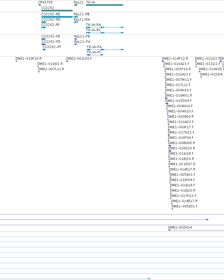Click the DME1-010M01.R label
Viewport: 224px width, 280px height.
coord(178,96)
